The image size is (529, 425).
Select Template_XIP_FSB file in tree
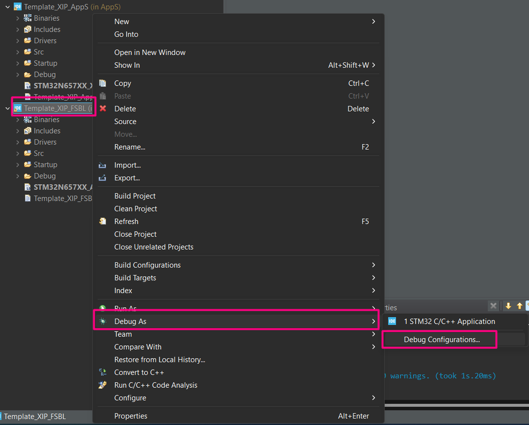63,198
